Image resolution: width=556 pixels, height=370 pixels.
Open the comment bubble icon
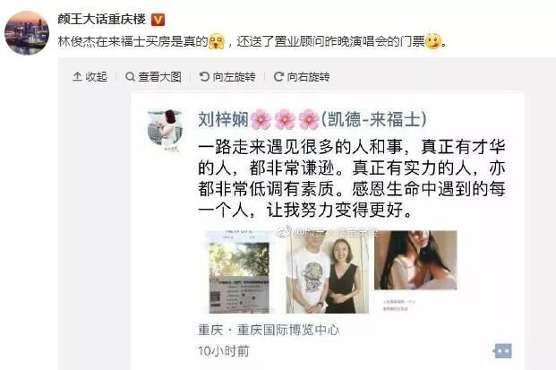502,351
